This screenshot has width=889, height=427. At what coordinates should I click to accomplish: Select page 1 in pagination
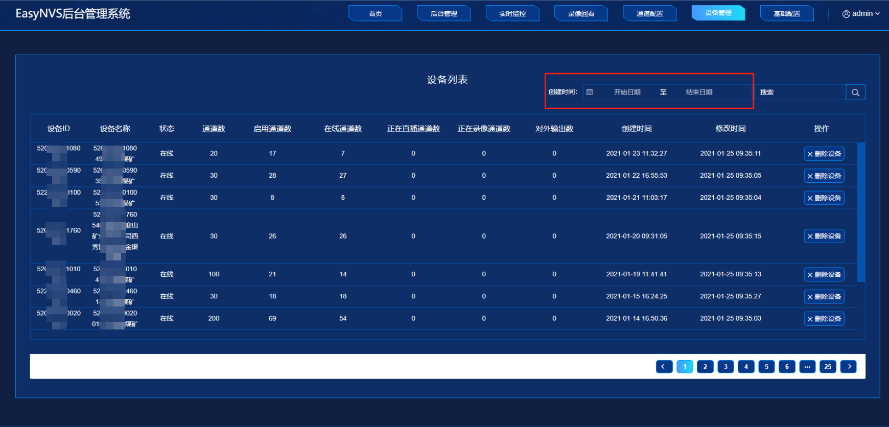click(685, 367)
